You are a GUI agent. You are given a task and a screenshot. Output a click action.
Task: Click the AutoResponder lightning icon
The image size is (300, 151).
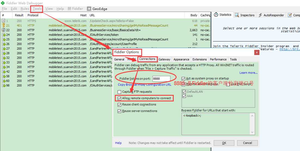coord(260,15)
